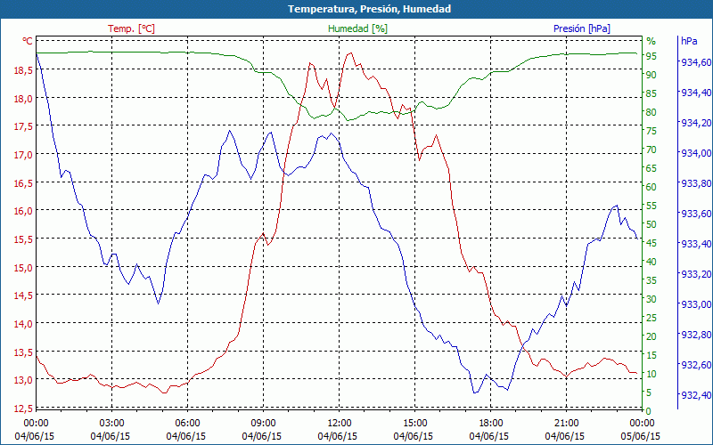Image resolution: width=713 pixels, height=445 pixels.
Task: Click the 14,0 temperature axis value
Action: click(x=24, y=323)
